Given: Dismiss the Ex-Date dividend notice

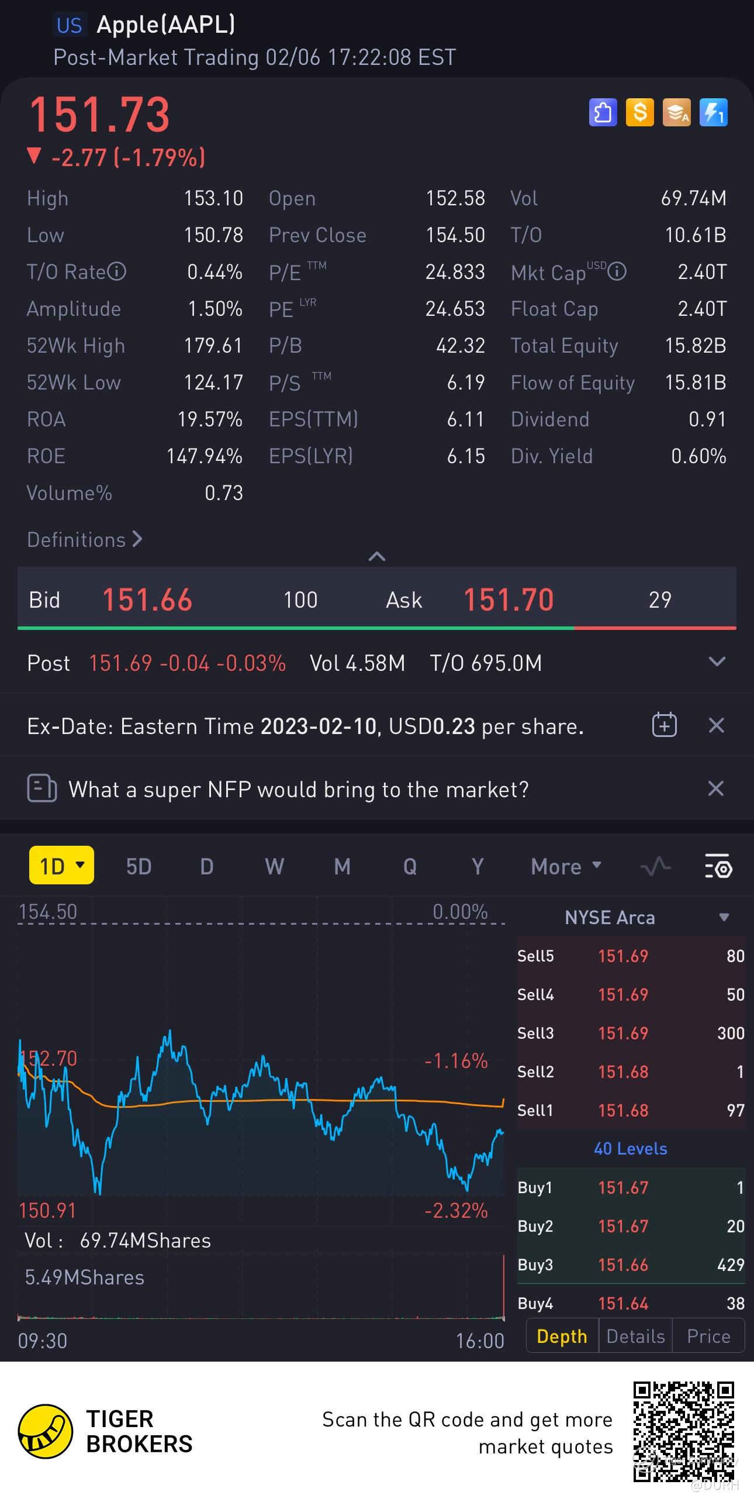Looking at the screenshot, I should pyautogui.click(x=716, y=725).
